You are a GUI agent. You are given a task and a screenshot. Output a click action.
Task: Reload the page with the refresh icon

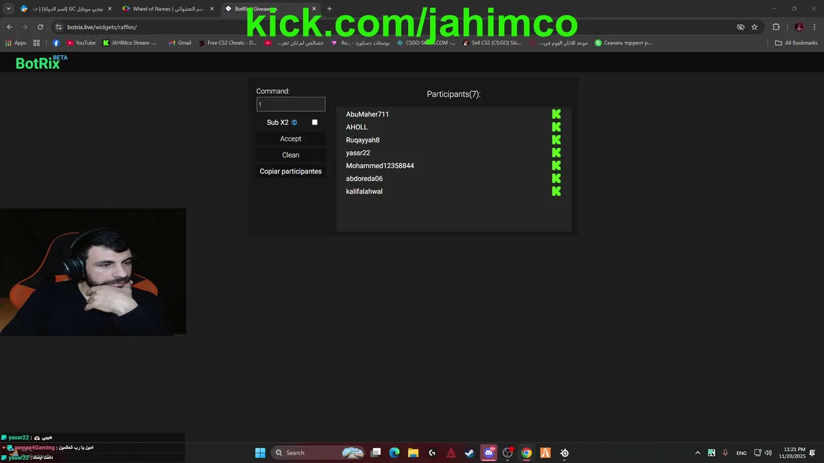[x=40, y=27]
